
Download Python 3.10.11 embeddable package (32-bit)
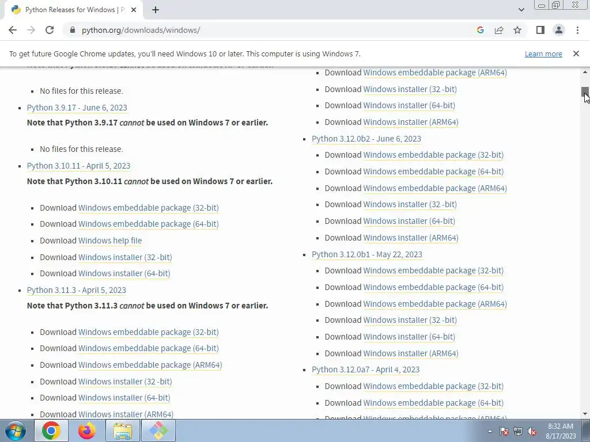click(148, 208)
